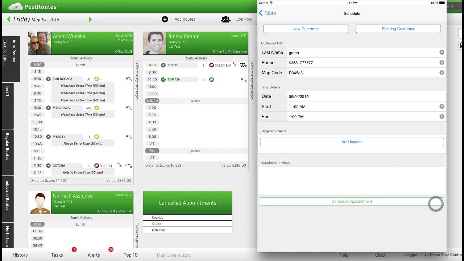The height and width of the screenshot is (261, 464).
Task: Click play icon on GREEN appointment
Action: (163, 65)
